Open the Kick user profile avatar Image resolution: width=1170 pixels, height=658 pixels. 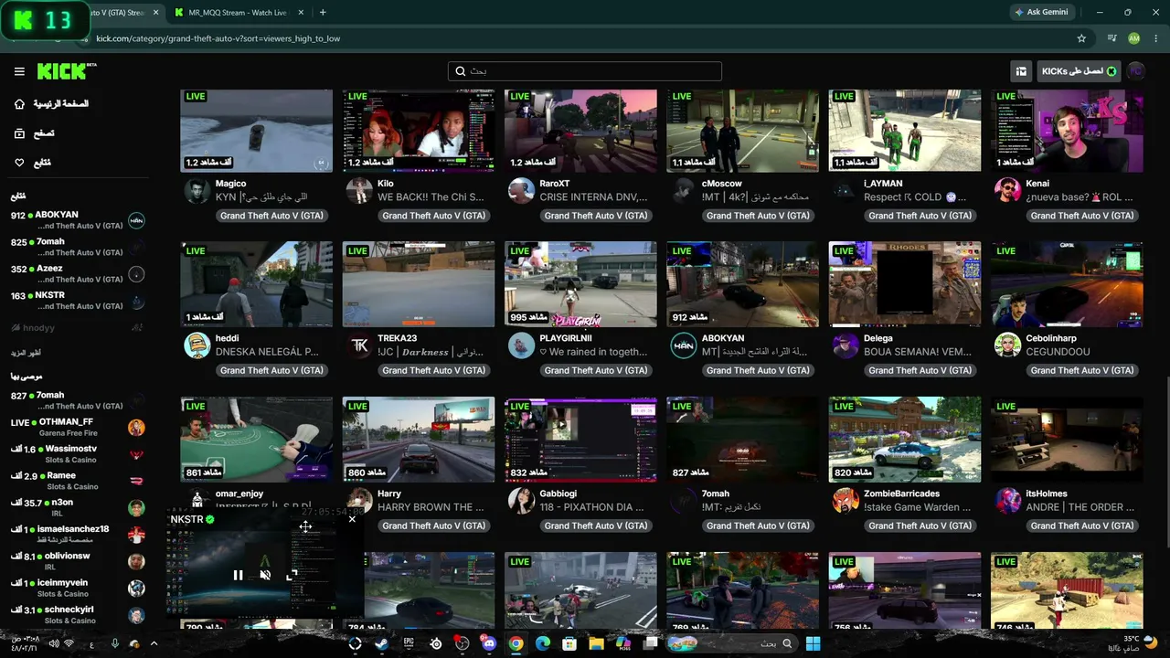(x=1135, y=71)
